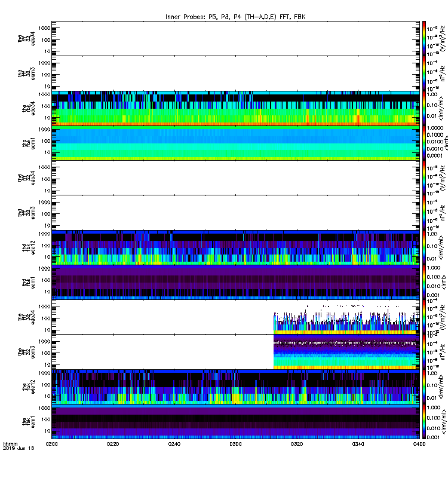Click the color bar beside the fff scm3 panel
The width and height of the screenshot is (448, 478).
(x=424, y=352)
